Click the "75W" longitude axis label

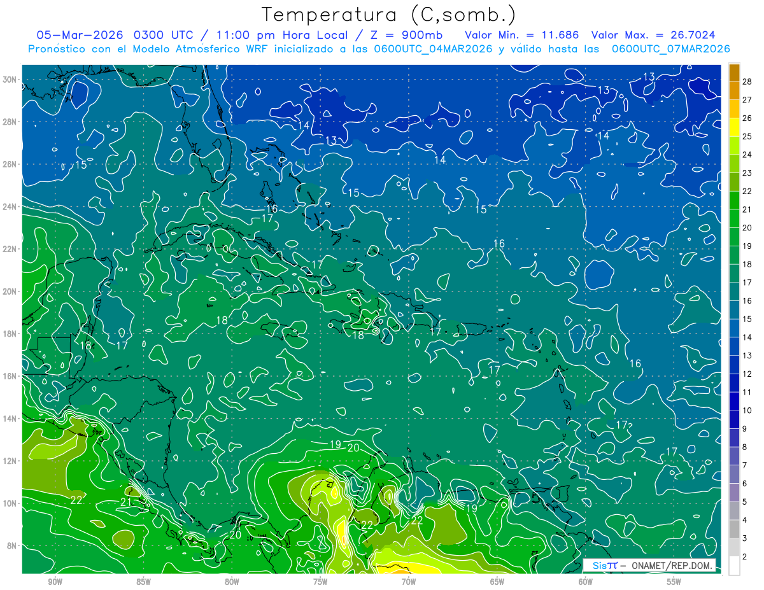(x=320, y=582)
